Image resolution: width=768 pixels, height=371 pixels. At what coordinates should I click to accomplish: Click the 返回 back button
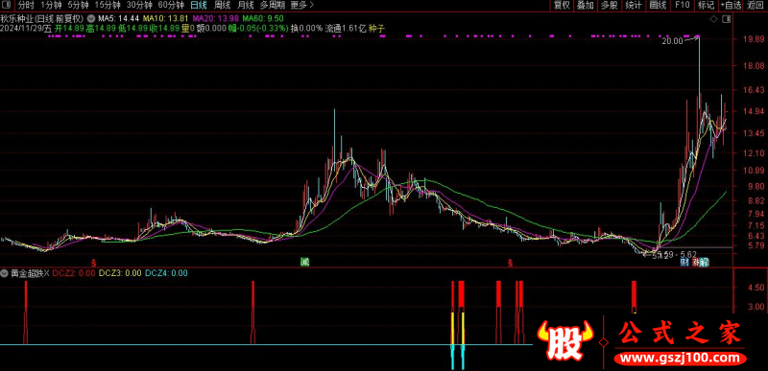click(x=756, y=6)
